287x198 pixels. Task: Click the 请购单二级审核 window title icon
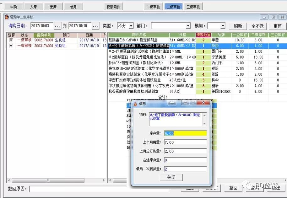click(x=6, y=17)
